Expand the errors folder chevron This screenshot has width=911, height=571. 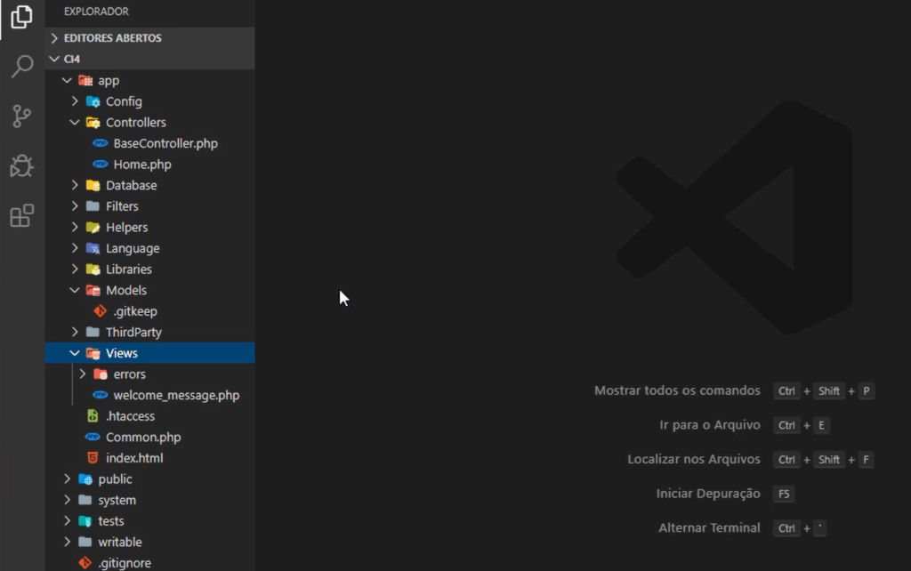83,374
